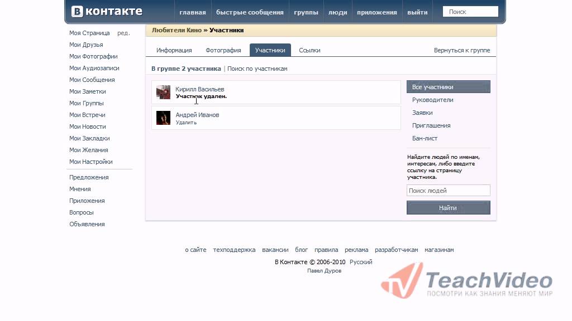Open Мнения in sidebar
572x321 pixels.
(80, 189)
